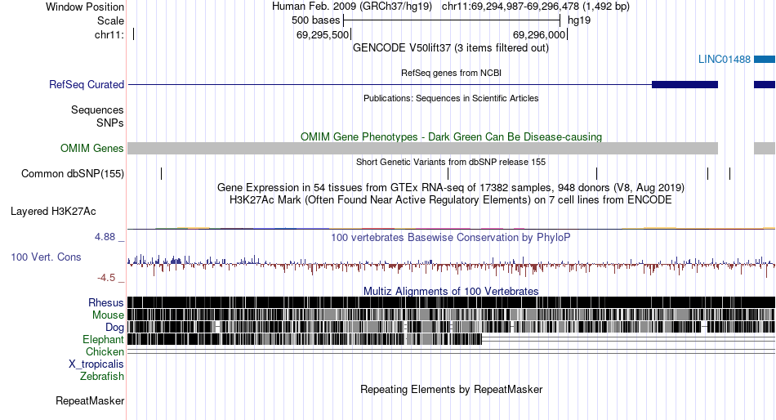
Task: Click the Dog alignment row
Action: (x=452, y=327)
